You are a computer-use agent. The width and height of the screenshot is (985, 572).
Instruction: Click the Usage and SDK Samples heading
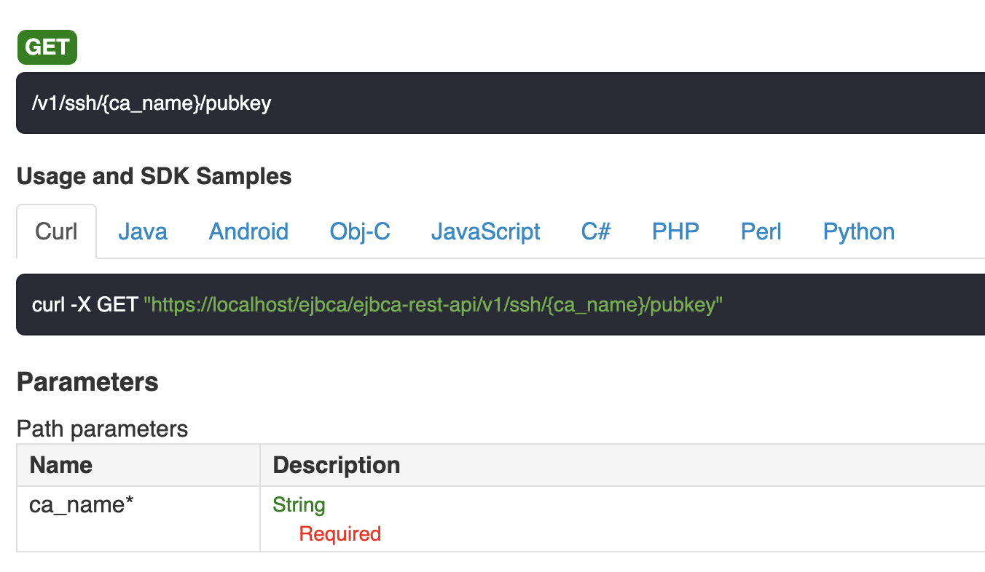click(154, 176)
